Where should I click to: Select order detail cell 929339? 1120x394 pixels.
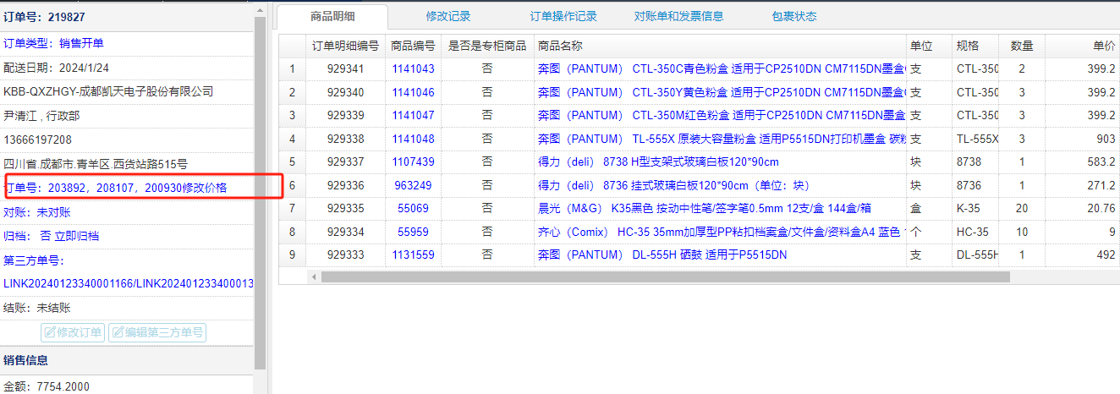coord(345,115)
